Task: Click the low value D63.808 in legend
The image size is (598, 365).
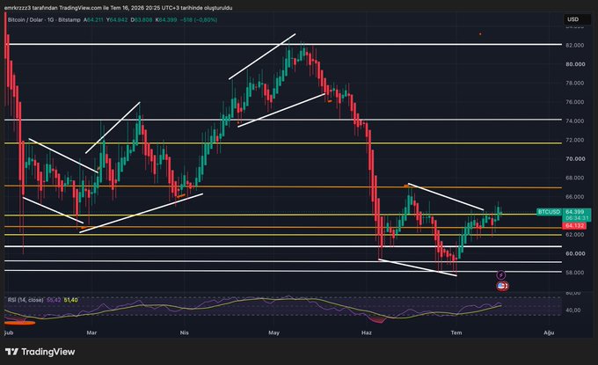Action: (x=142, y=20)
